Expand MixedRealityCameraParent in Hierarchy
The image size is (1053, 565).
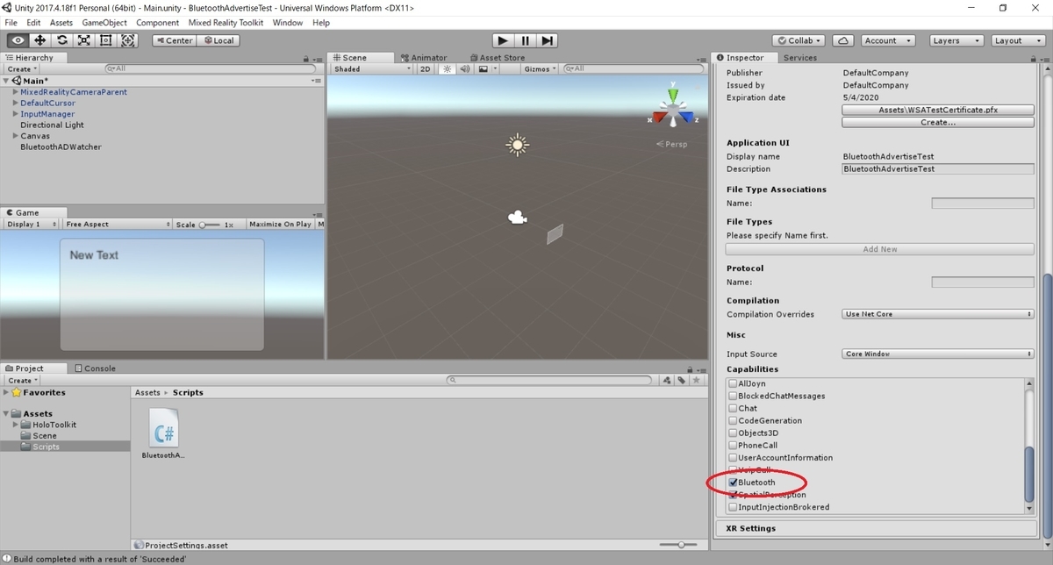(x=15, y=92)
